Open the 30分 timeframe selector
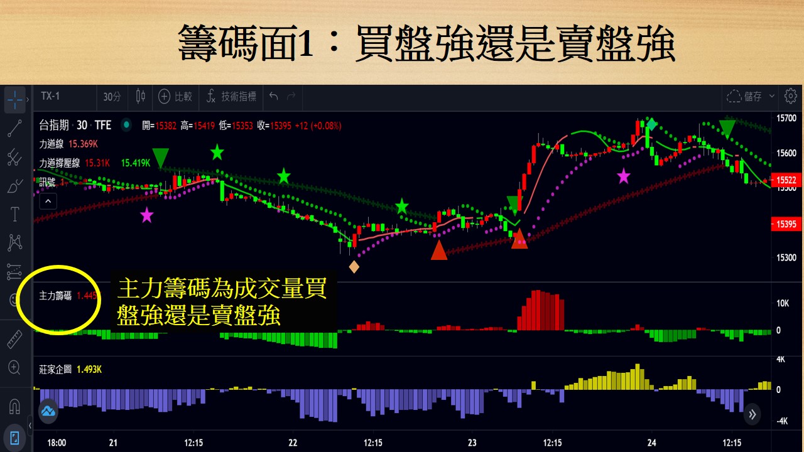The image size is (804, 452). pos(112,97)
